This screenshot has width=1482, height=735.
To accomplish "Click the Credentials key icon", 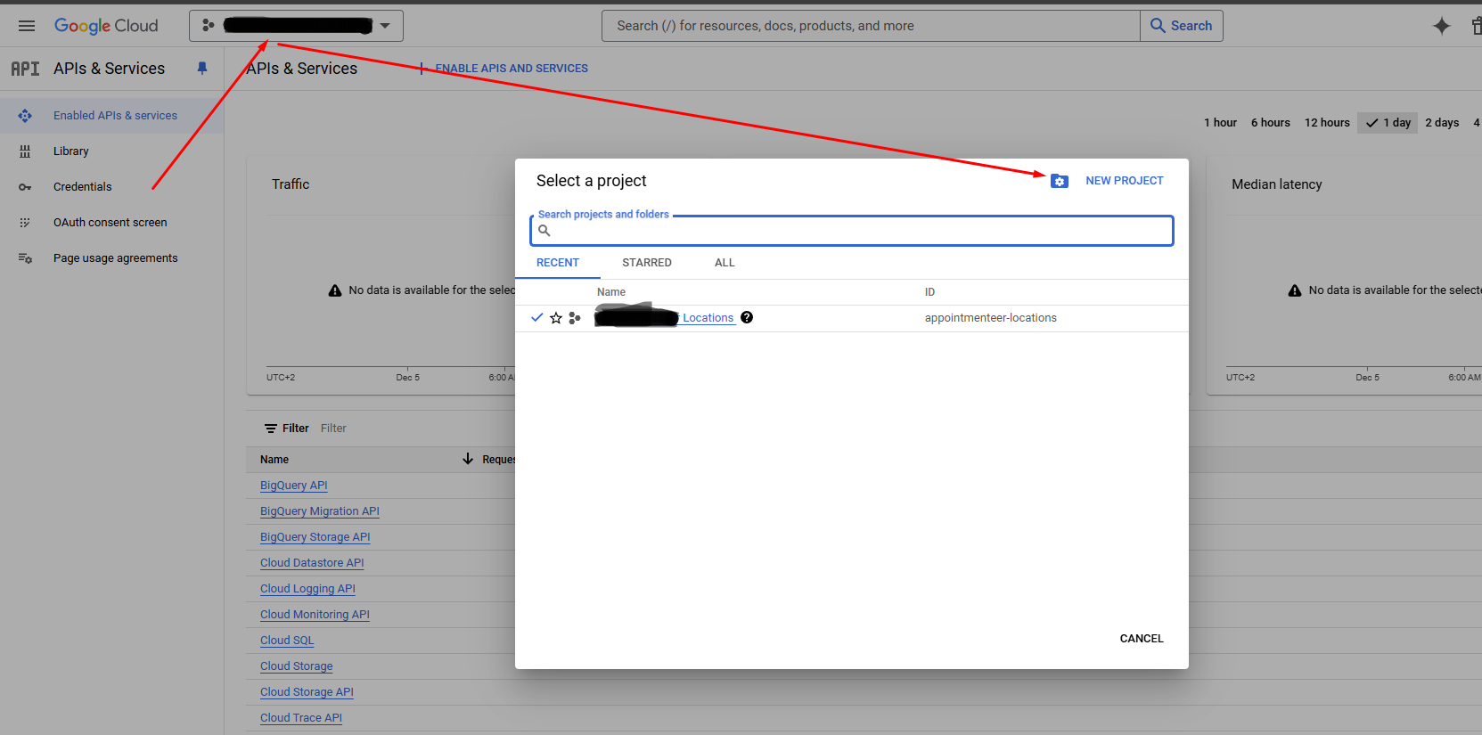I will pos(25,187).
